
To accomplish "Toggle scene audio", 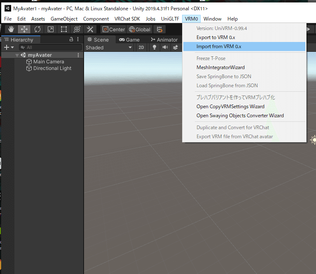I will pyautogui.click(x=165, y=47).
